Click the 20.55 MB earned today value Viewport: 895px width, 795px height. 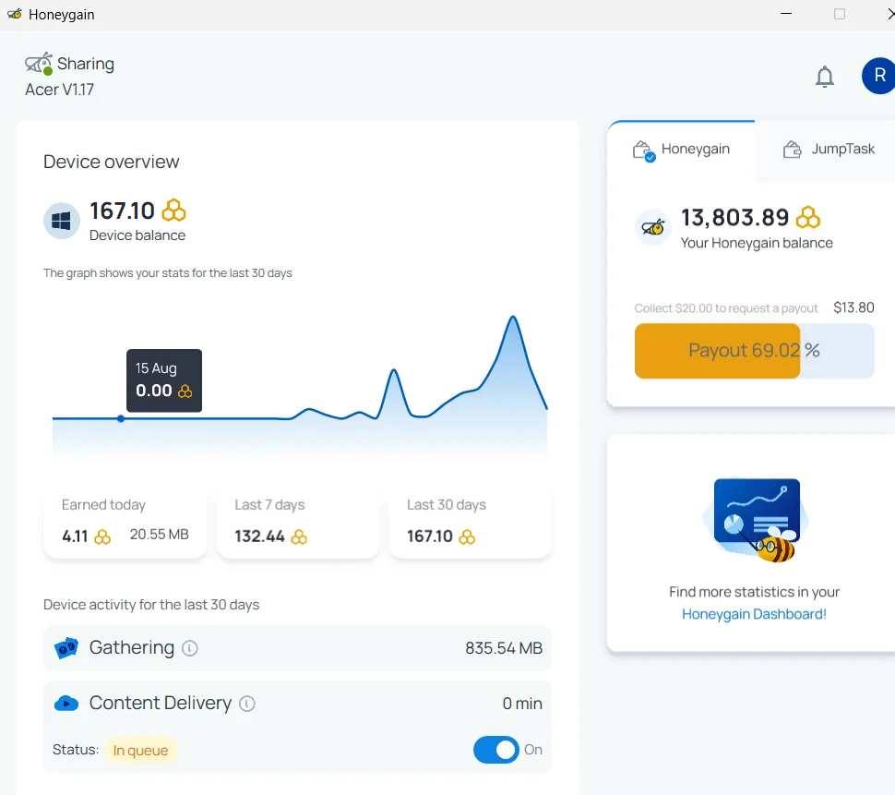coord(159,535)
